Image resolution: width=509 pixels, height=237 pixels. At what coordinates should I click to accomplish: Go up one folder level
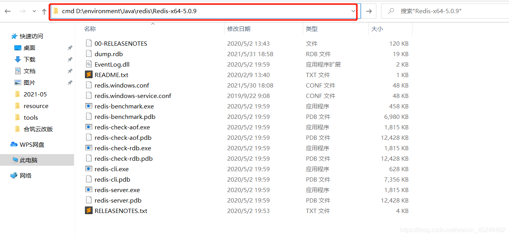coord(44,11)
